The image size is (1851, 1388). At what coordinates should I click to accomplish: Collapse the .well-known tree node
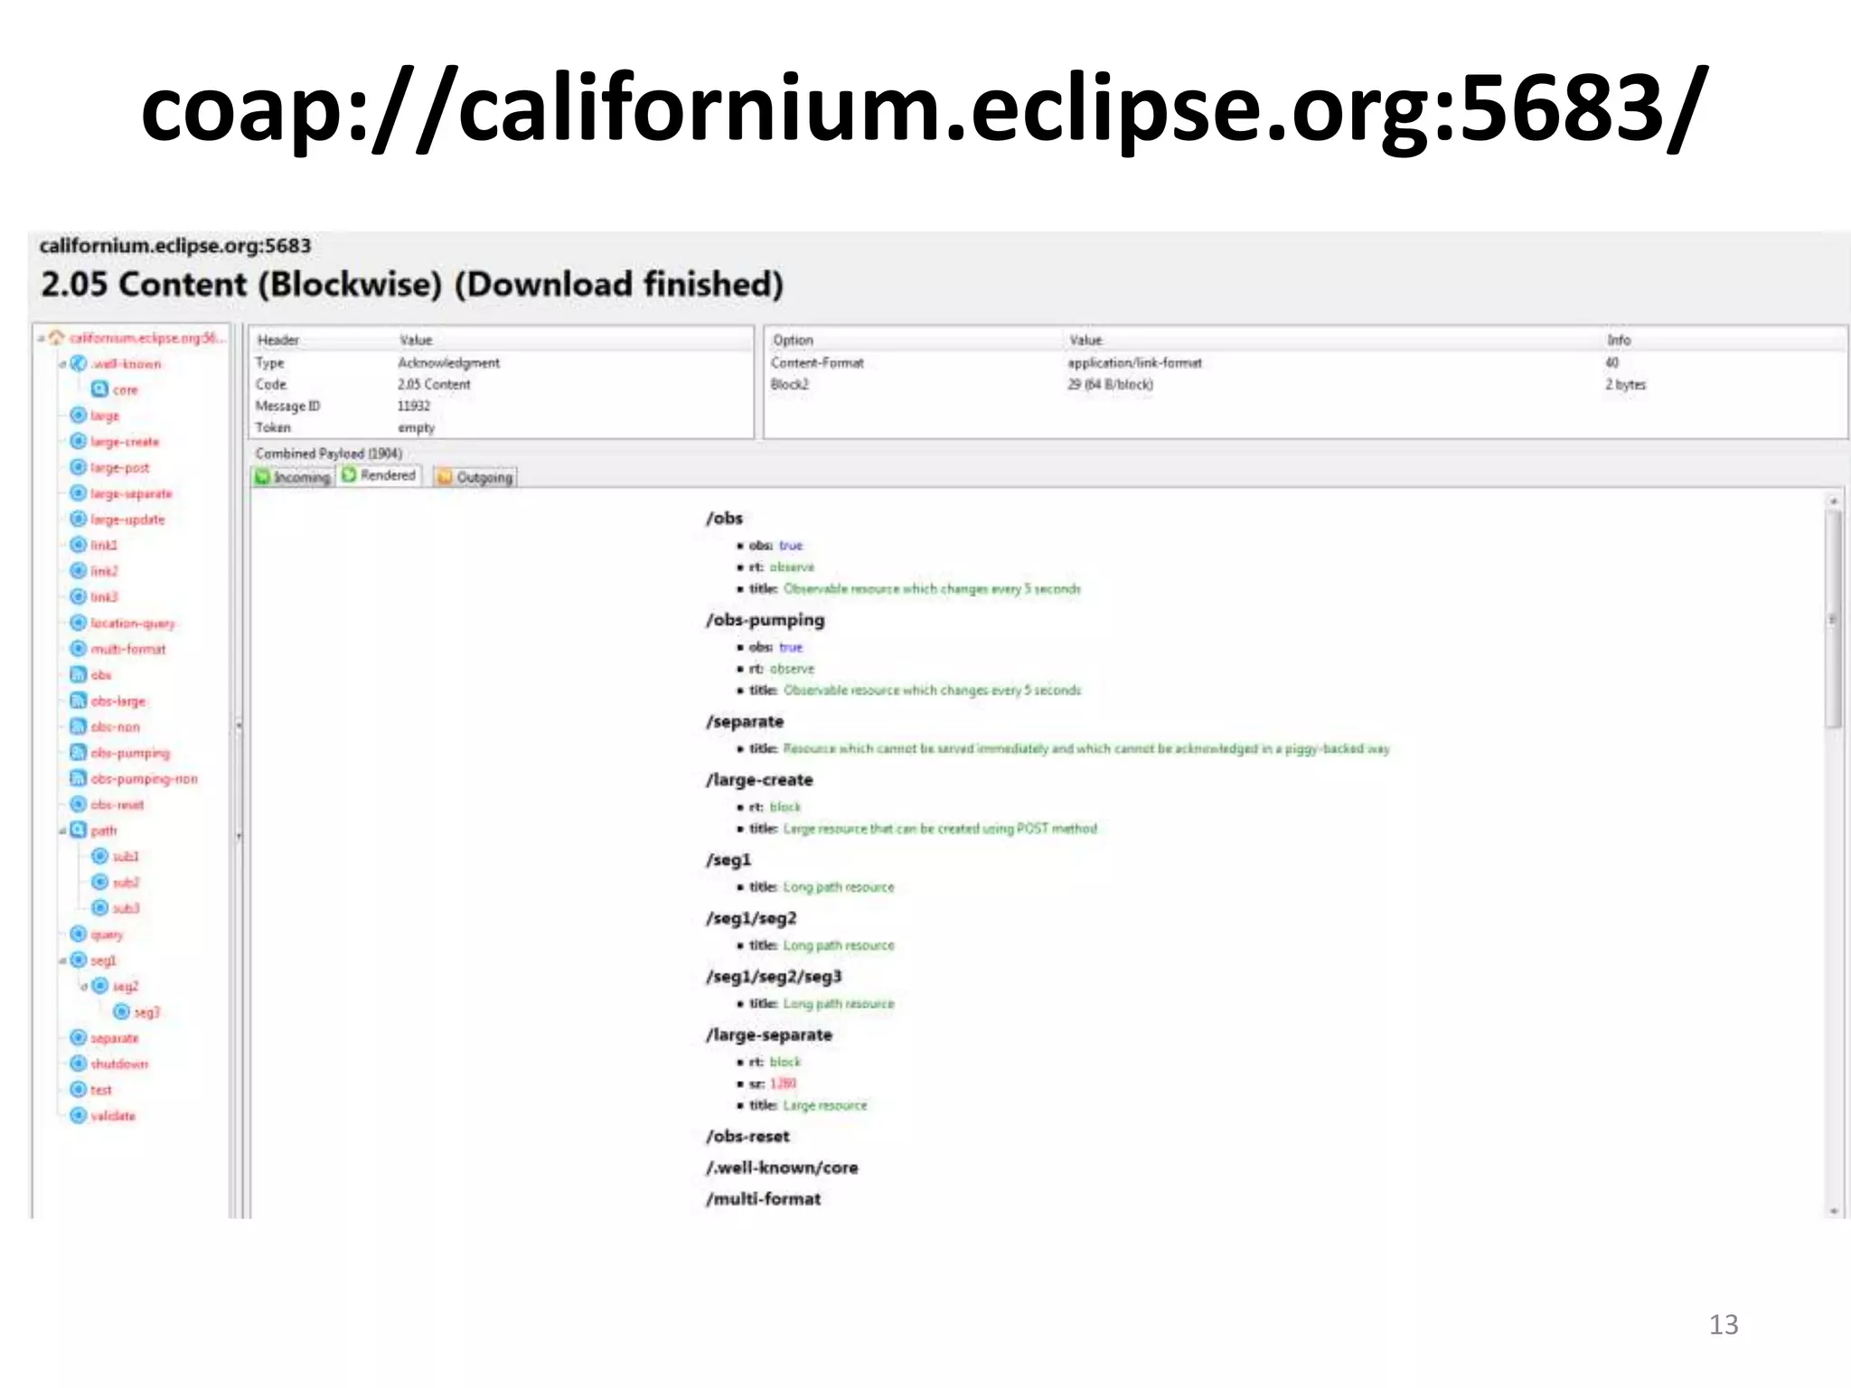(x=62, y=364)
